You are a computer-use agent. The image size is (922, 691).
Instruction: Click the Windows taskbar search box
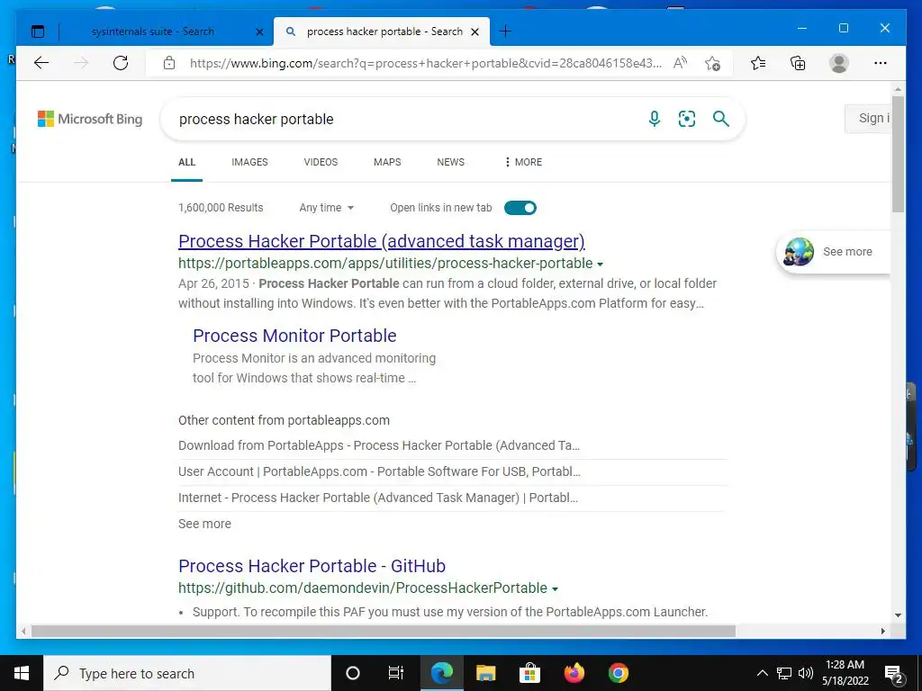point(187,673)
